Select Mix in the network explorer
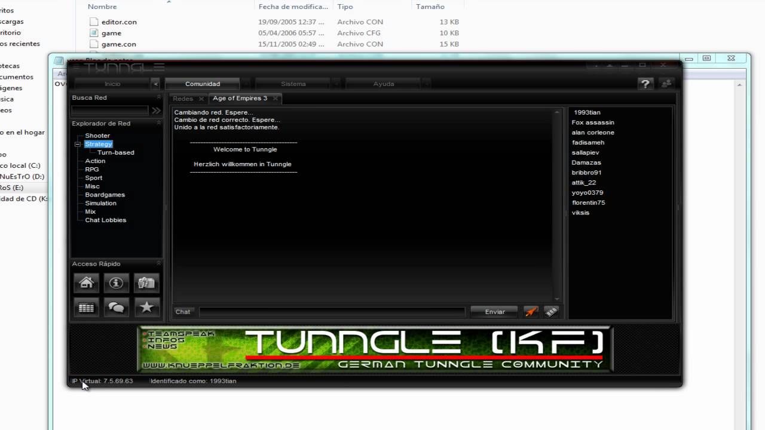 (90, 211)
